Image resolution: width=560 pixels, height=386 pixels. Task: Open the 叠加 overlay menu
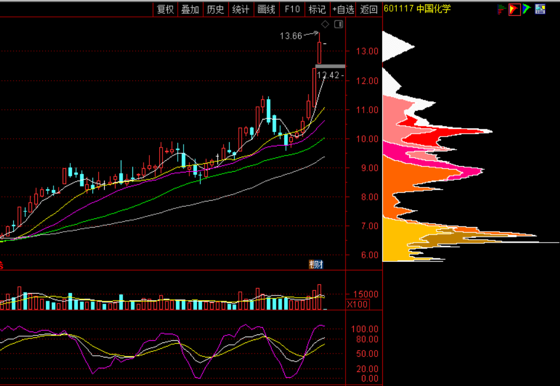(190, 9)
